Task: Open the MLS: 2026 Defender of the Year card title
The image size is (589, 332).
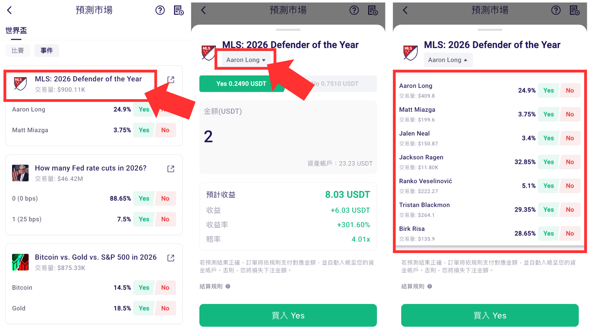Action: (x=88, y=79)
